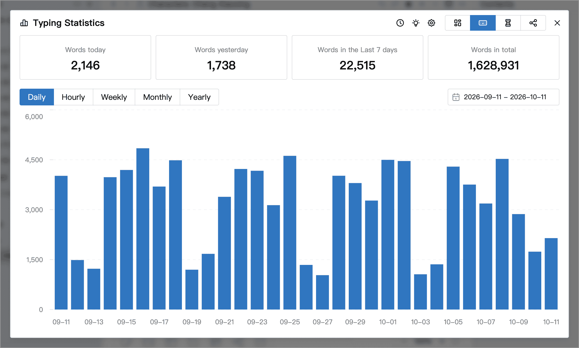Click the Words in the Last 7 days card

[357, 57]
